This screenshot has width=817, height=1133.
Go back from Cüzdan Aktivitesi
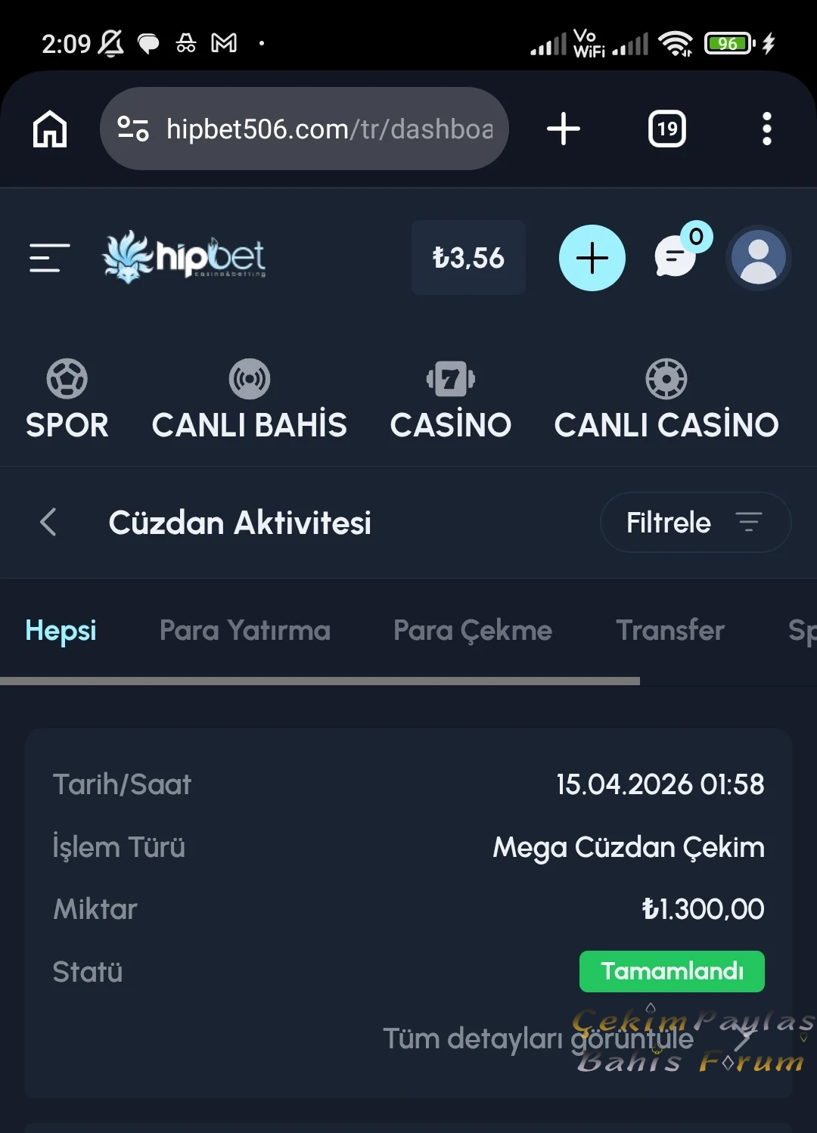[48, 522]
